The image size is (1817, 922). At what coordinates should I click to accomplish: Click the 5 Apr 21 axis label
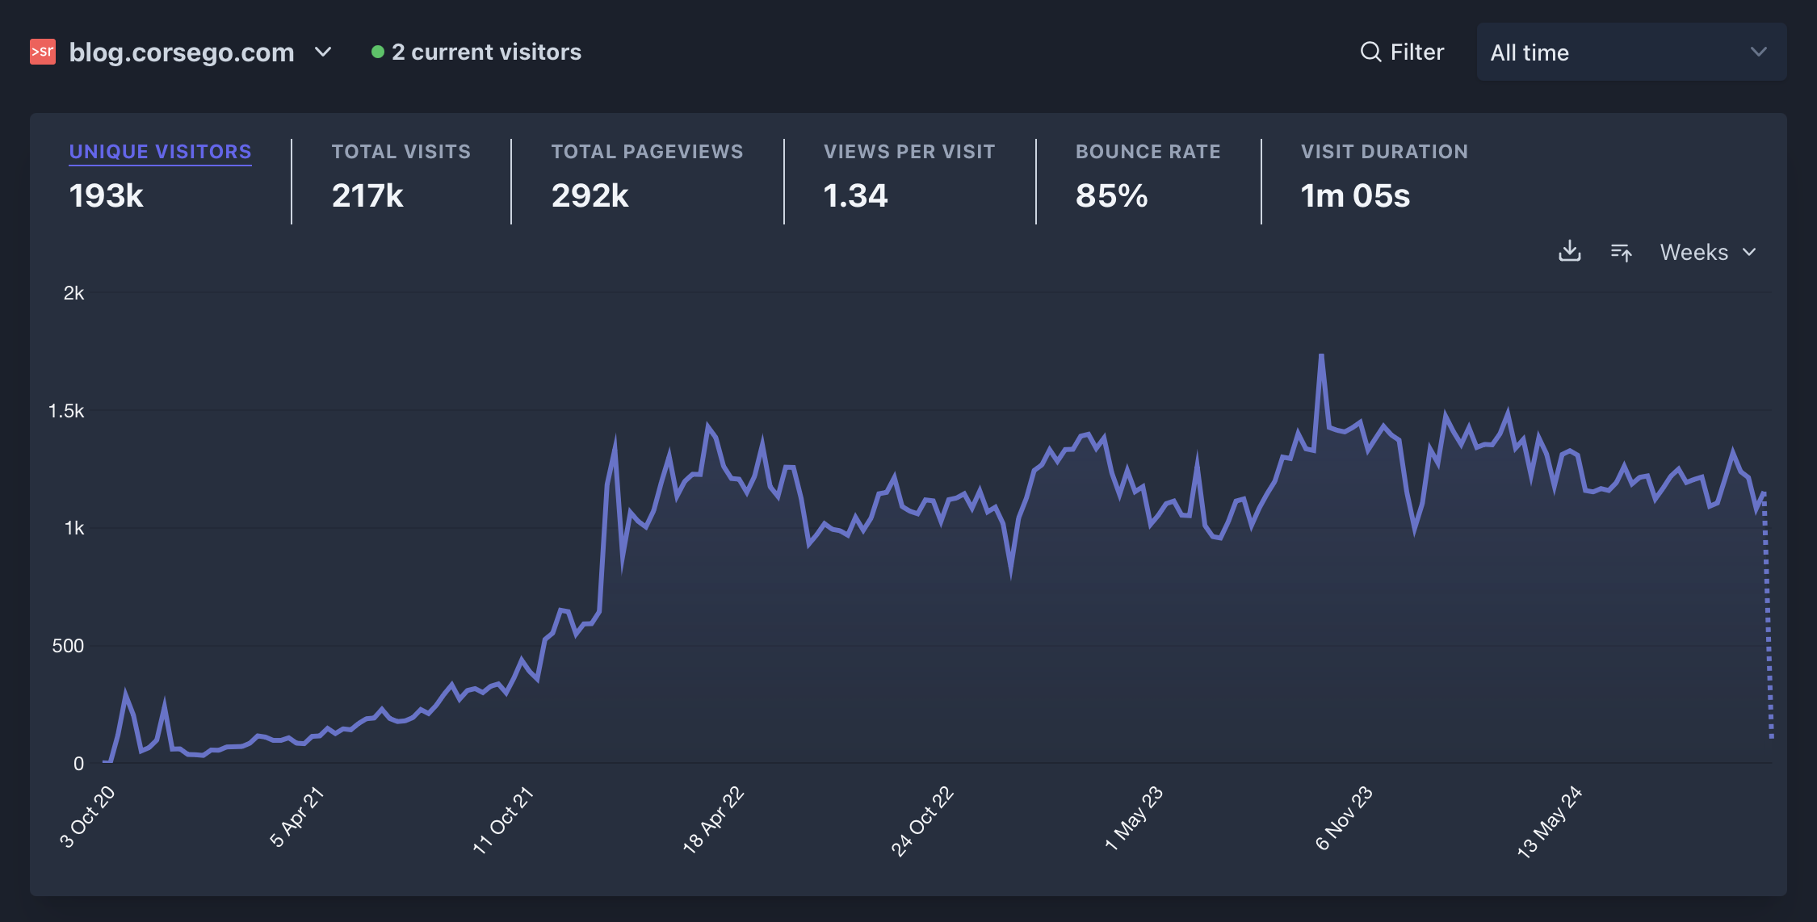pyautogui.click(x=296, y=816)
